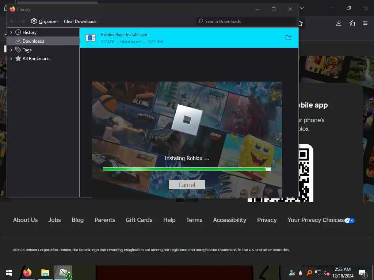Open the Privacy footer link

tap(267, 220)
